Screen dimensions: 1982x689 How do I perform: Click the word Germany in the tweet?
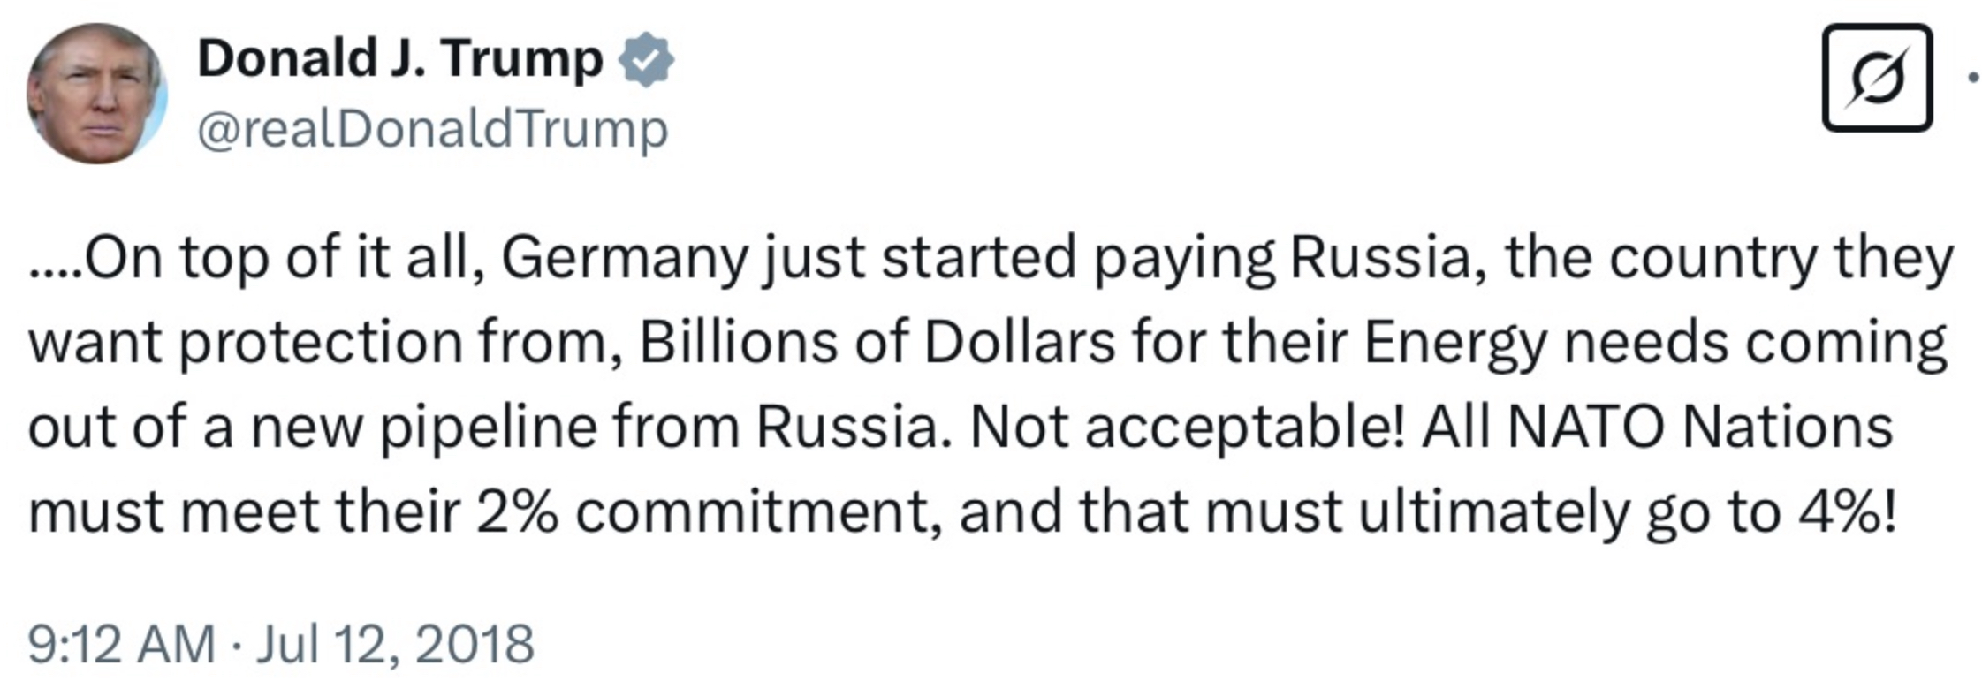625,258
